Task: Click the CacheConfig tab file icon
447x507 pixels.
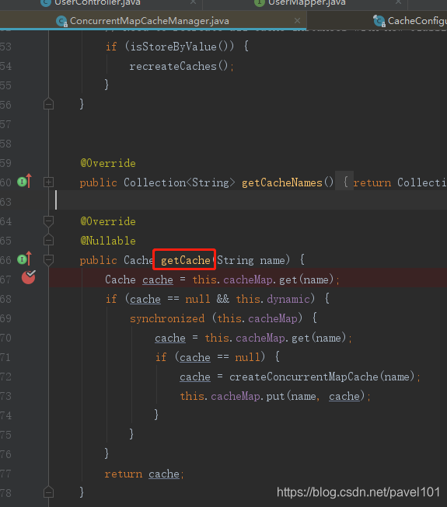Action: [379, 21]
